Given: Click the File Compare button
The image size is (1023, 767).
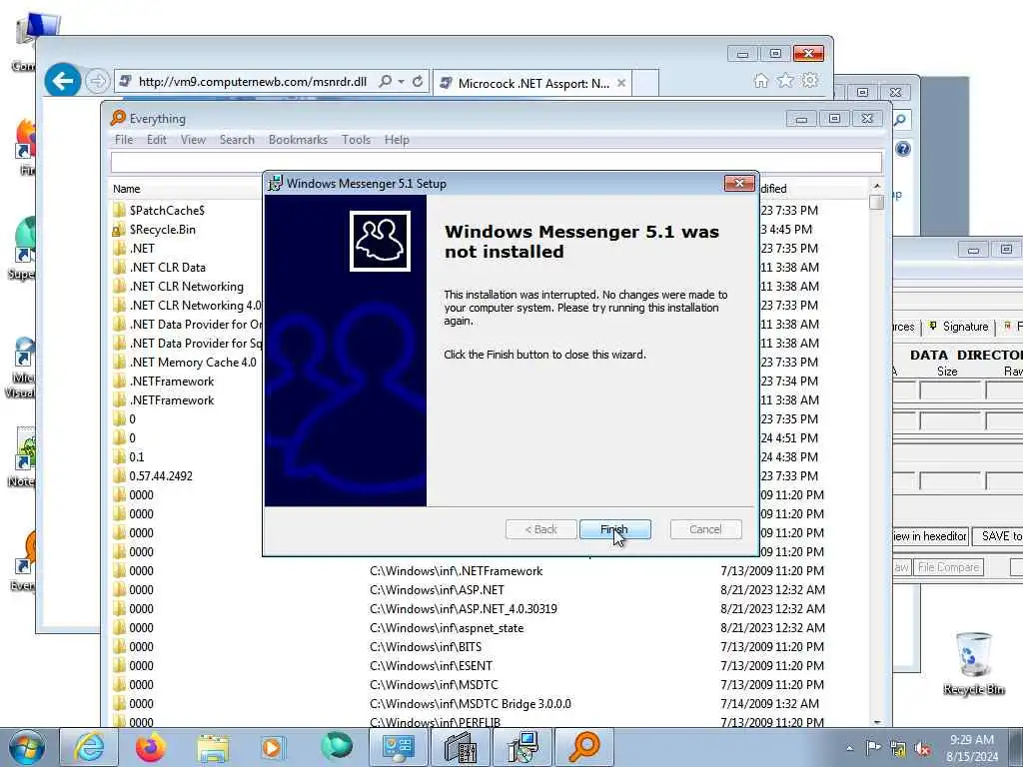Looking at the screenshot, I should pyautogui.click(x=948, y=567).
